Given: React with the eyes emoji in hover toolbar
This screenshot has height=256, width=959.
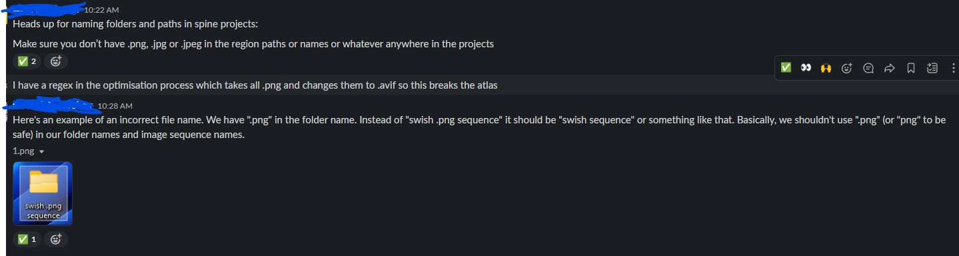Looking at the screenshot, I should [x=806, y=67].
